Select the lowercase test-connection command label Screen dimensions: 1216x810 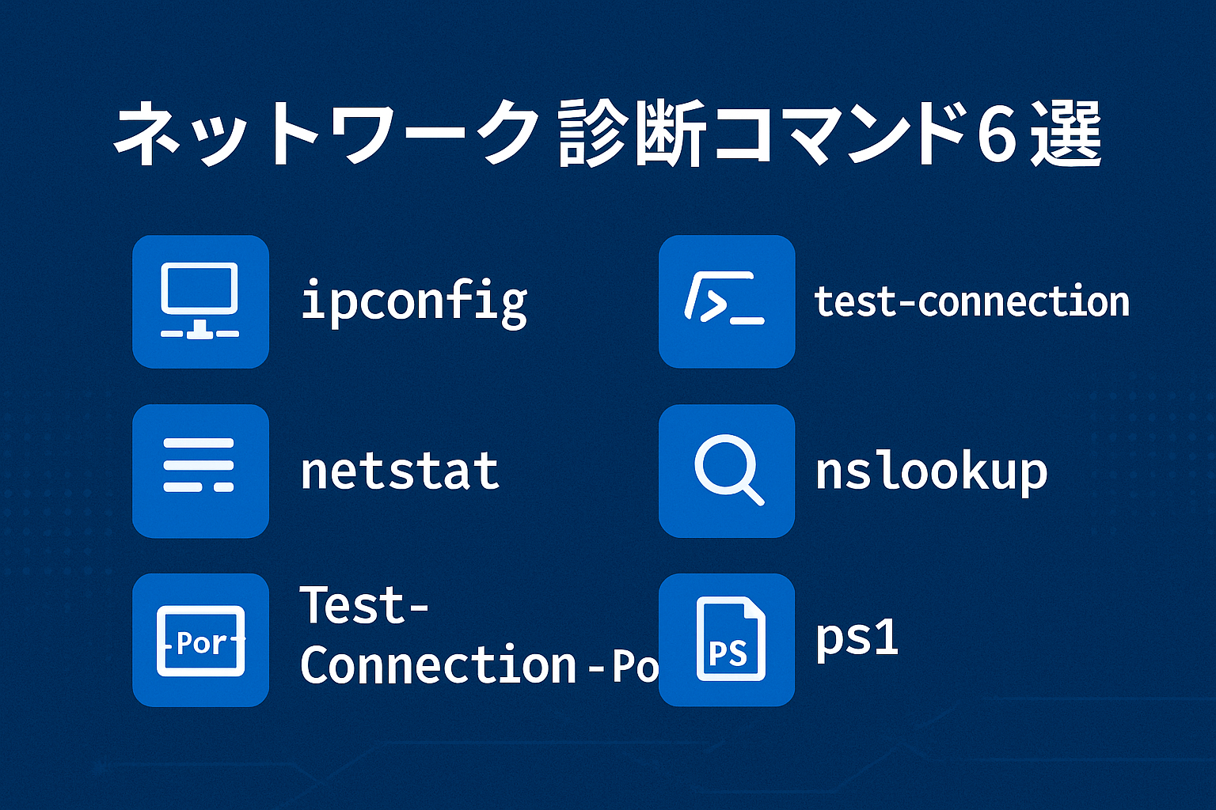[971, 301]
